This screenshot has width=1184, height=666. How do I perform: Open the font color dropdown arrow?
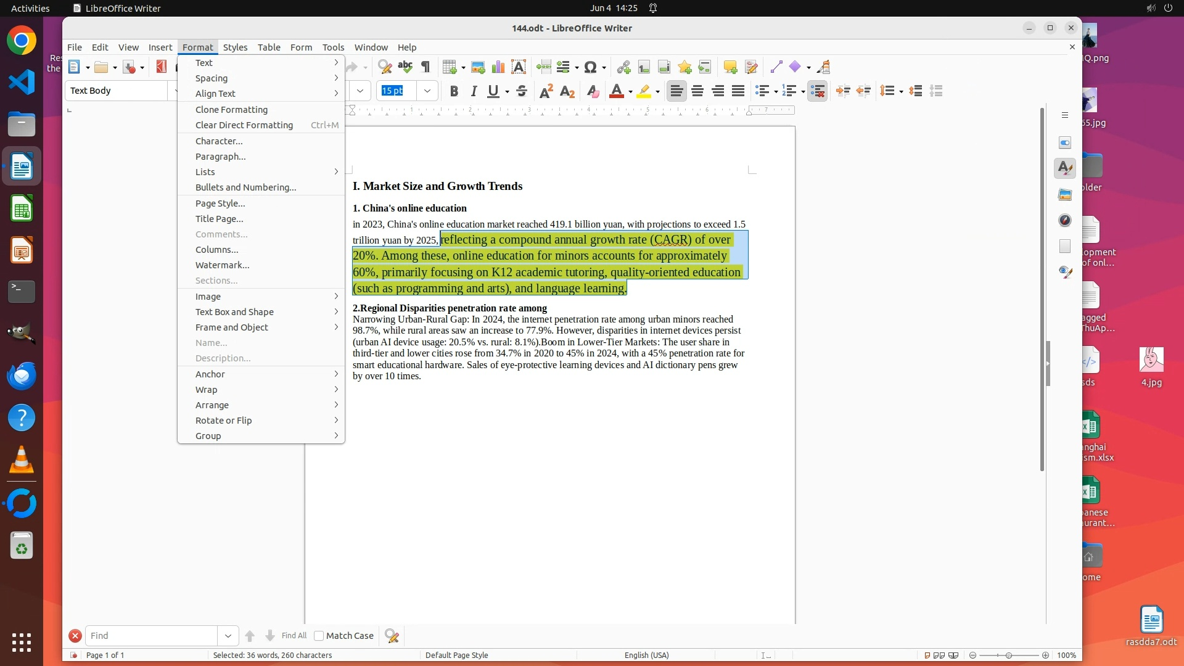[x=630, y=92]
